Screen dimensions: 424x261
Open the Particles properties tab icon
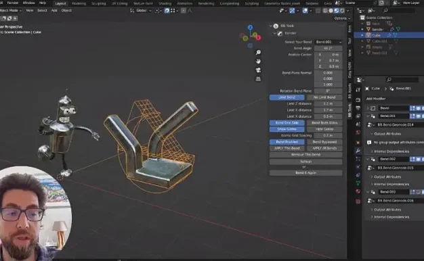coord(358,159)
